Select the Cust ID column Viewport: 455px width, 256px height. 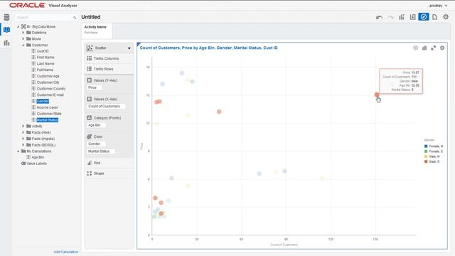pos(43,51)
